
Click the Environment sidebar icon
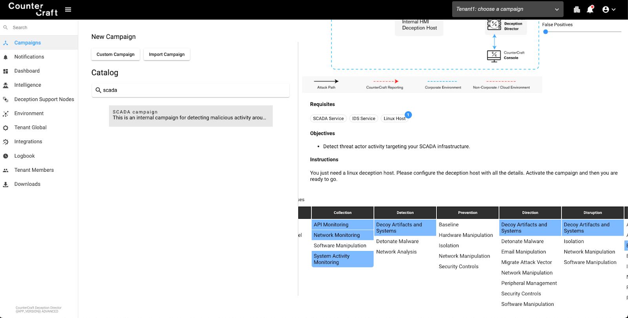pyautogui.click(x=5, y=114)
